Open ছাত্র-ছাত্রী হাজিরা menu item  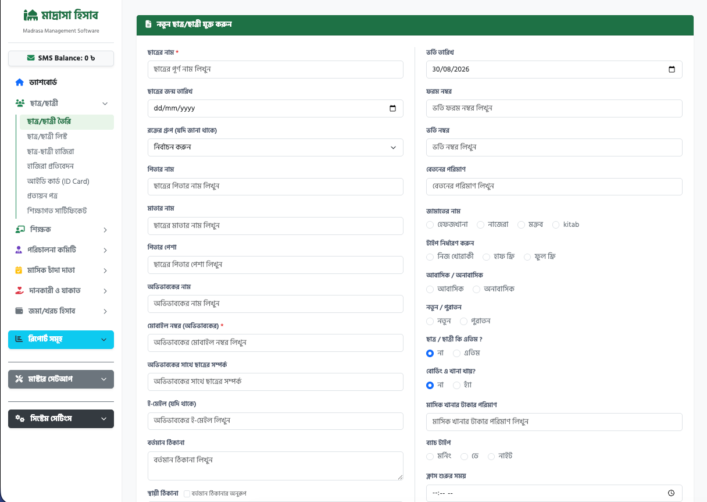click(51, 152)
